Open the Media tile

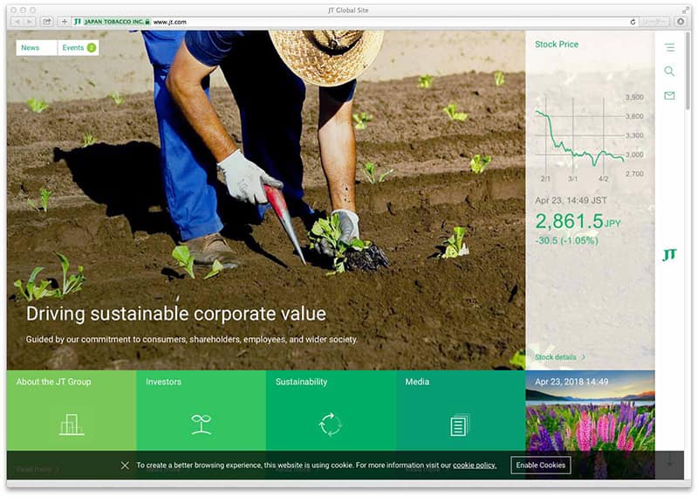[x=461, y=410]
